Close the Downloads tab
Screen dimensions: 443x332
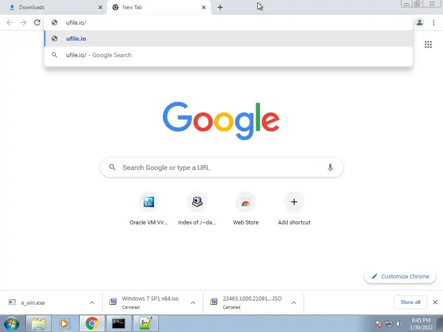(x=100, y=8)
